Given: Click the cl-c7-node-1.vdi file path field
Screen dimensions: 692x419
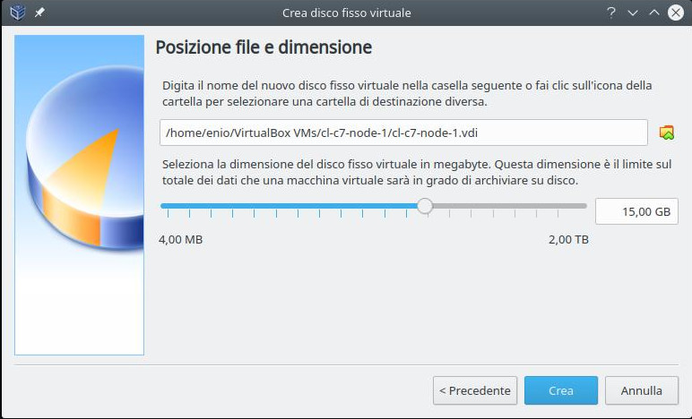Looking at the screenshot, I should coord(403,133).
